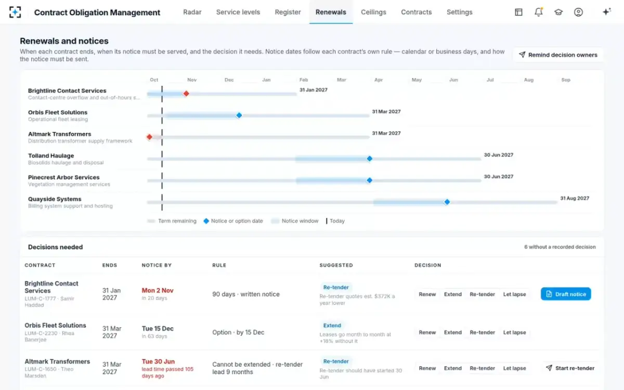Click the "Mon 2 Nov" notice-by date
Viewport: 624px width, 390px height.
pos(158,291)
